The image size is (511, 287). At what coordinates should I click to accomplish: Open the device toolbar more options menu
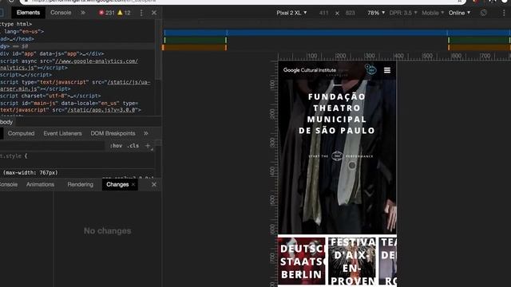click(x=504, y=13)
